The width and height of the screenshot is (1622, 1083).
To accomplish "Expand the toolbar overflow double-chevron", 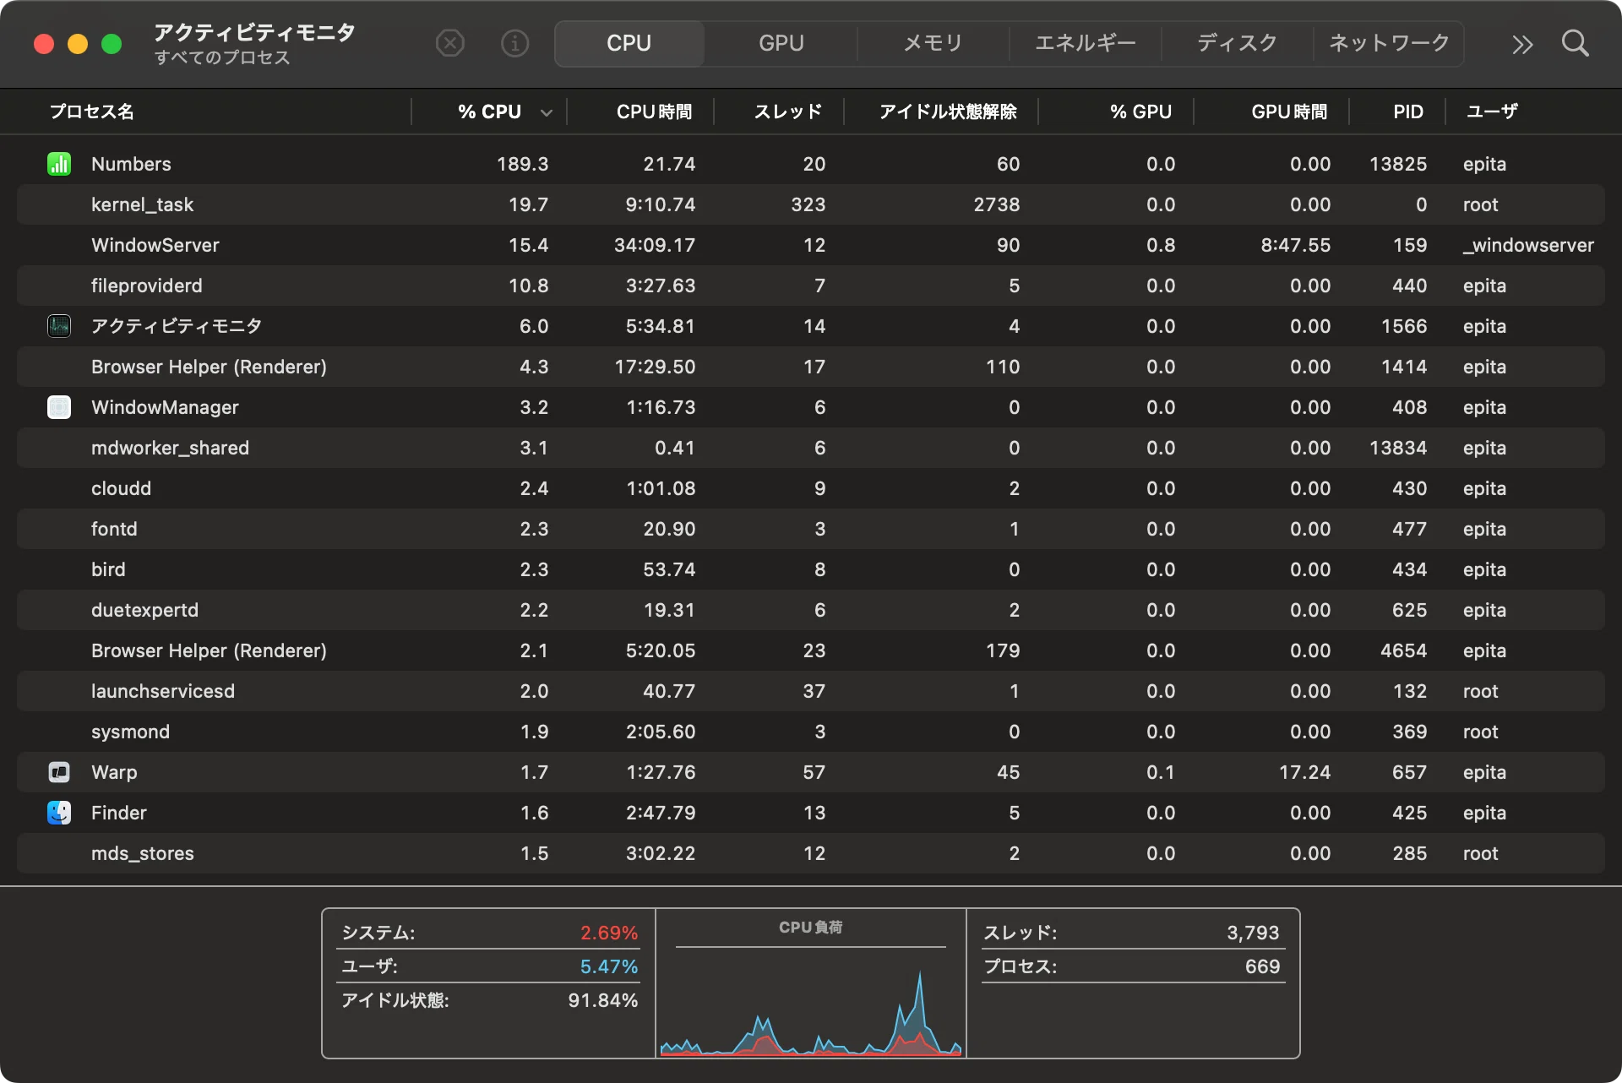I will [x=1522, y=44].
